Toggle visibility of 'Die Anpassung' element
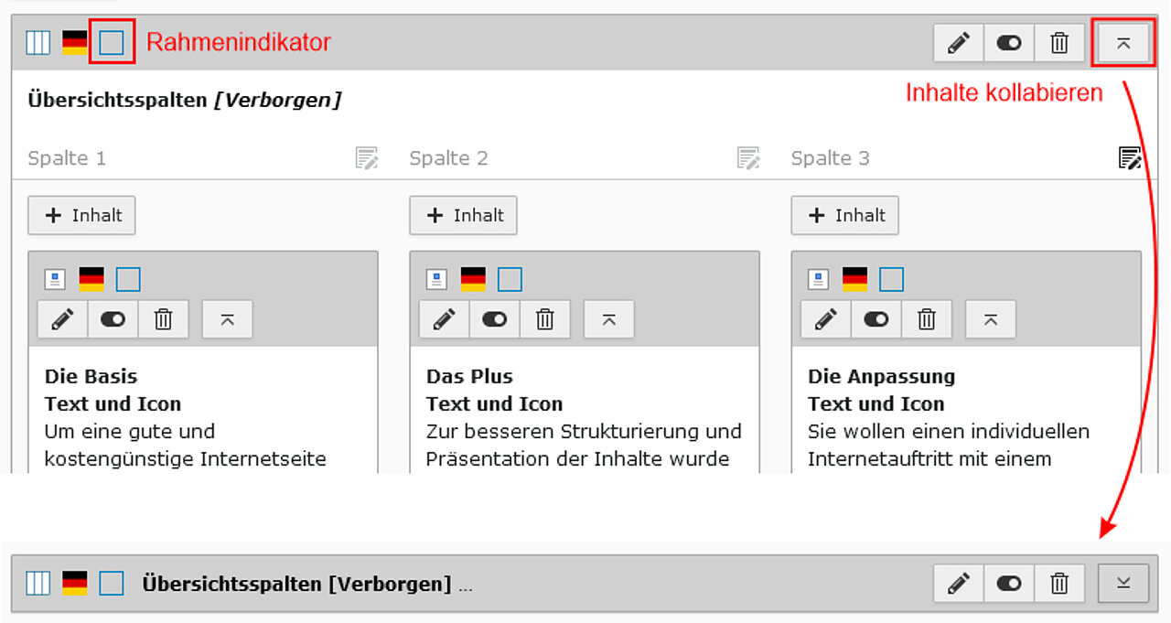This screenshot has height=623, width=1171. click(x=876, y=319)
